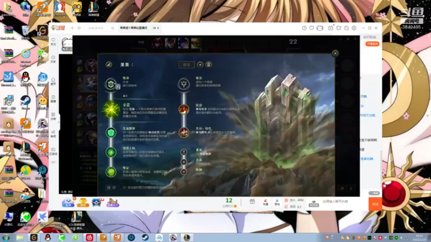
Task: Open Douyu game controller icon in title bar
Action: [x=320, y=28]
